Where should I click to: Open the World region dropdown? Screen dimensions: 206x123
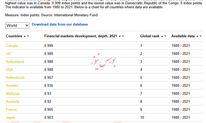click(x=17, y=25)
